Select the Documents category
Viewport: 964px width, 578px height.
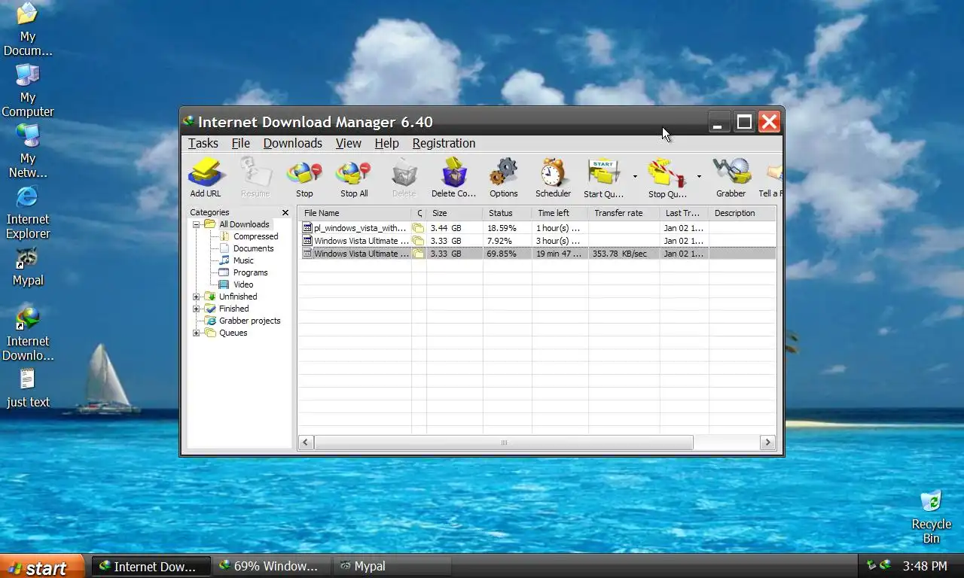253,248
